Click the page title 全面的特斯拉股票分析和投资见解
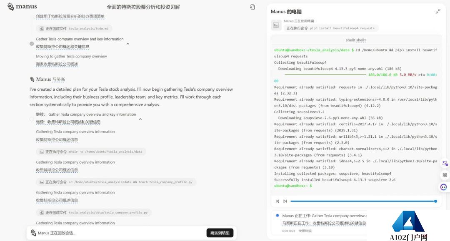450x241 pixels. point(143,7)
